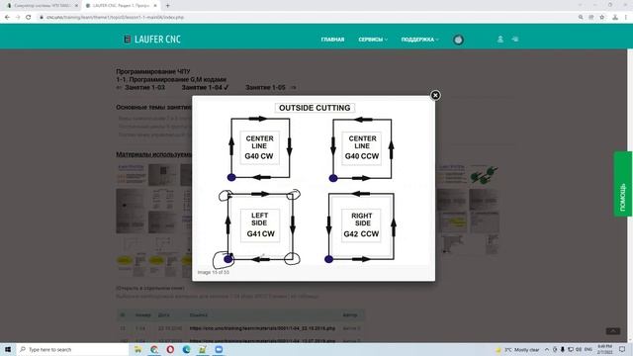Go back in browser history

click(x=7, y=18)
